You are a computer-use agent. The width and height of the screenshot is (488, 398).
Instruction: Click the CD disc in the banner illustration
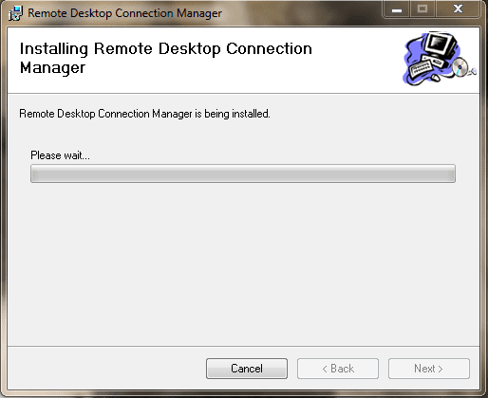click(460, 67)
